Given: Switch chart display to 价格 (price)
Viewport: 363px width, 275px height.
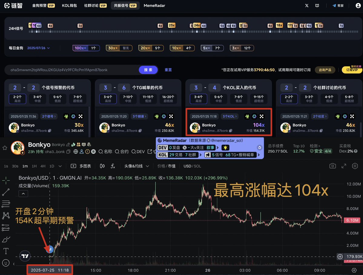Looking at the screenshot, I should 161,166.
